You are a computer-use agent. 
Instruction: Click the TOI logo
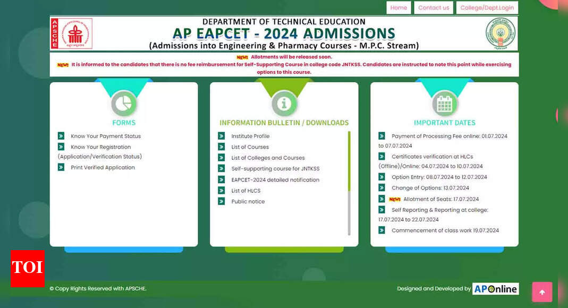tap(27, 269)
